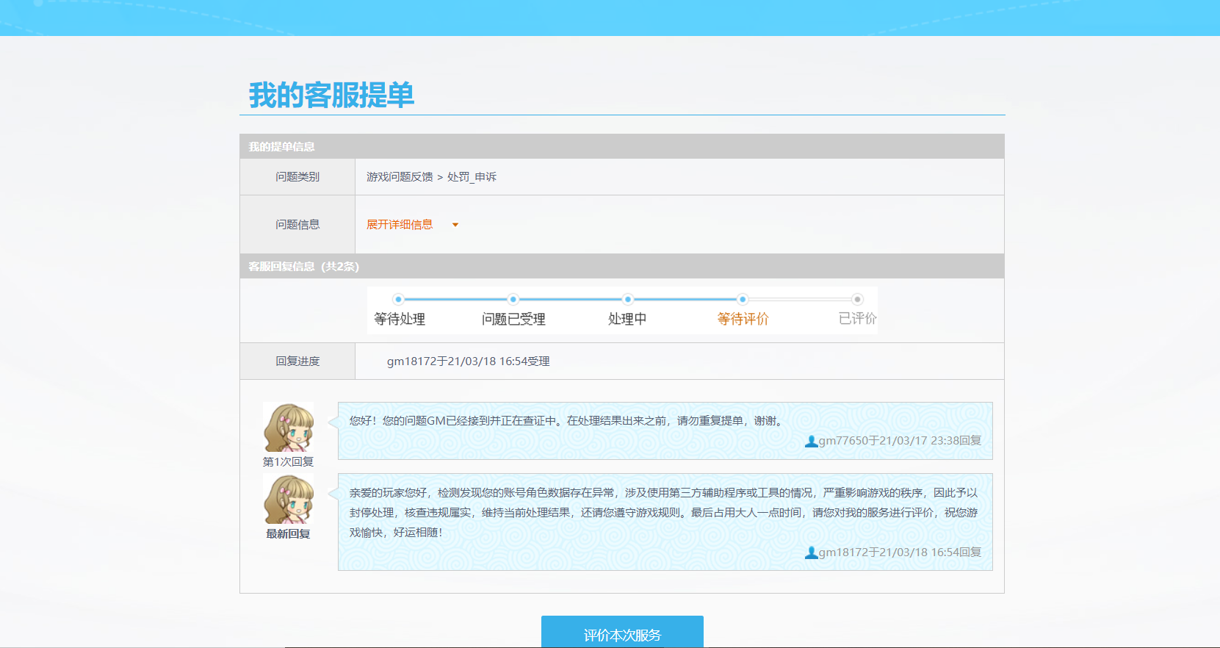Screen dimensions: 1220x648
Task: Click the 我的客服提单 page title
Action: pos(331,96)
